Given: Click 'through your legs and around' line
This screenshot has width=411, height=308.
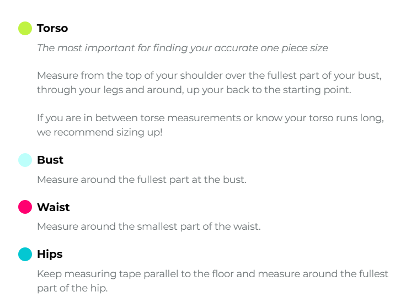Looking at the screenshot, I should tap(194, 90).
